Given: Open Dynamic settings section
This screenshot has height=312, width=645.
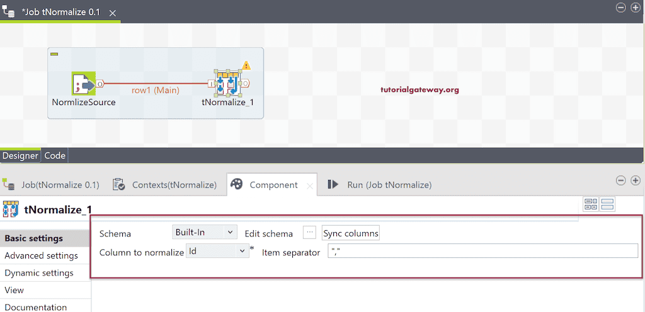Looking at the screenshot, I should pyautogui.click(x=45, y=273).
